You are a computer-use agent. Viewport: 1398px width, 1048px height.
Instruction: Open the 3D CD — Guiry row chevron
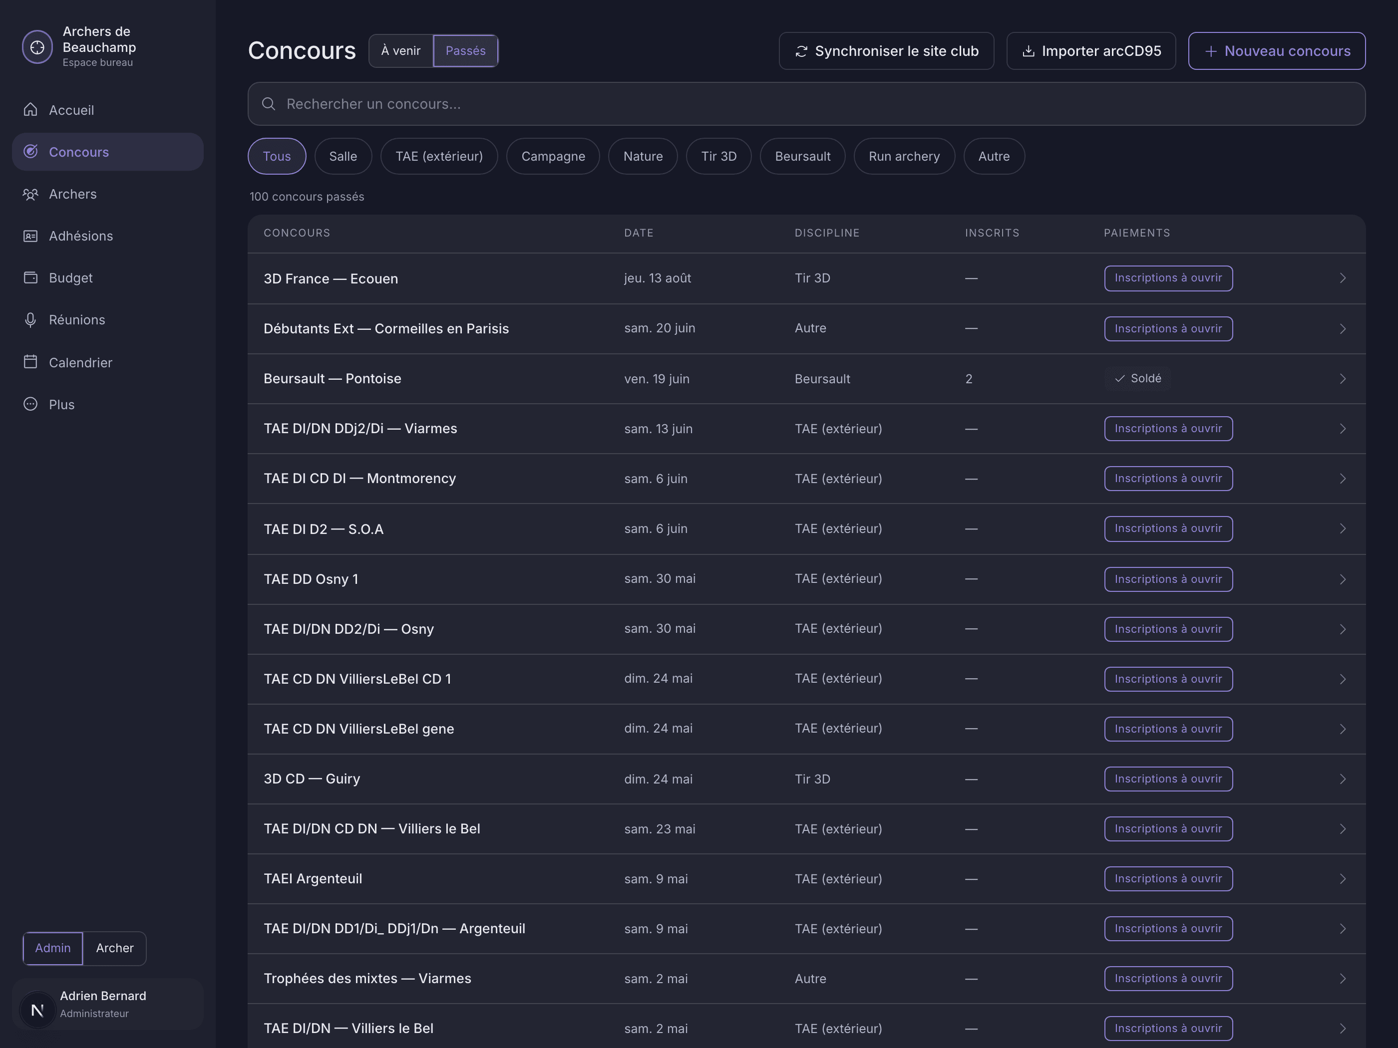point(1343,779)
